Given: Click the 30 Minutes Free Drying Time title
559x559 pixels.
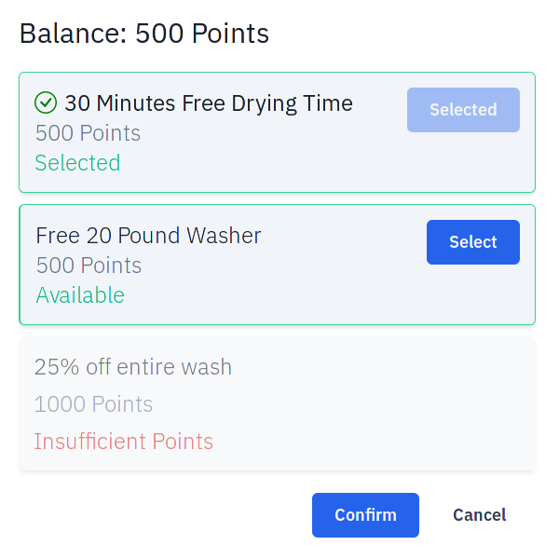Looking at the screenshot, I should 208,102.
